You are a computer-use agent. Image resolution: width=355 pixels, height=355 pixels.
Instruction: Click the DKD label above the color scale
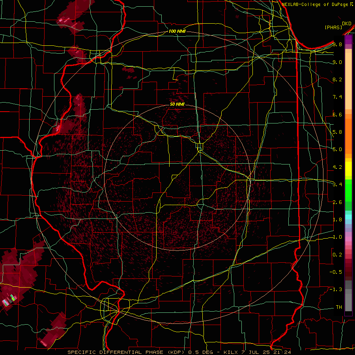click(346, 24)
